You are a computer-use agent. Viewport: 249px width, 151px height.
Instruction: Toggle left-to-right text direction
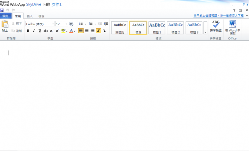point(98,31)
